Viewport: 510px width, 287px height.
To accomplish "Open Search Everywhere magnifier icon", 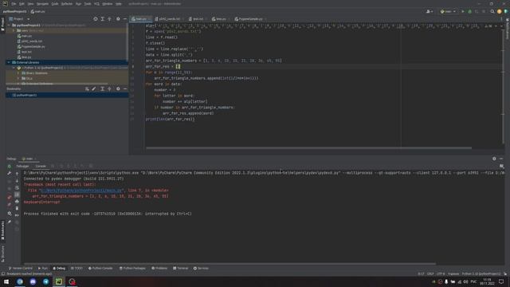I will point(492,11).
